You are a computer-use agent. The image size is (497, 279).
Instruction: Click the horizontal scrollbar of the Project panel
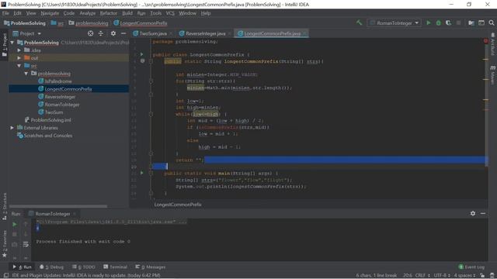[58, 206]
